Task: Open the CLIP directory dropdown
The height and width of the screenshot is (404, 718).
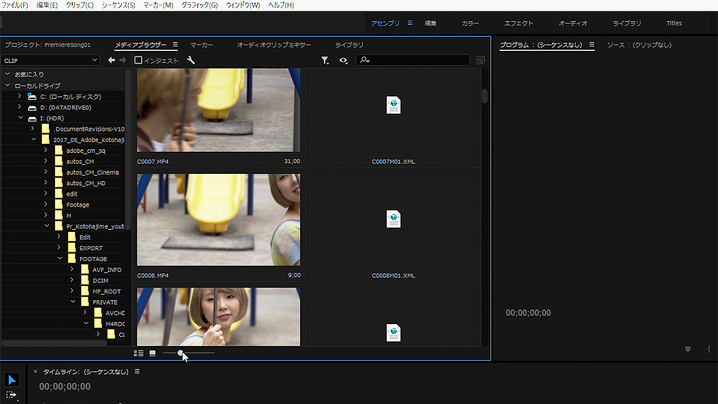Action: 94,60
